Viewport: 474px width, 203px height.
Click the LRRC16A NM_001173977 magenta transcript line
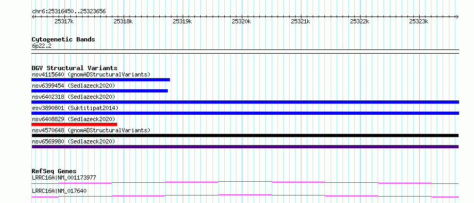245,182
